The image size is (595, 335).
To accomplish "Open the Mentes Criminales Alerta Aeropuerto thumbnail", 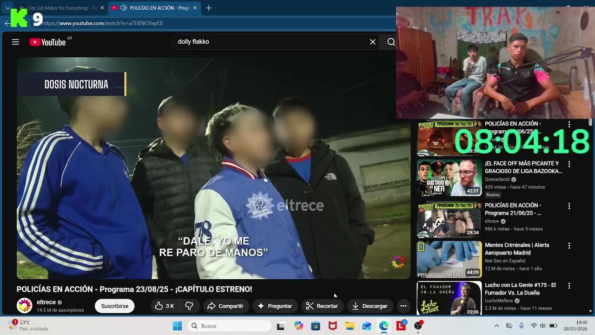I will (449, 259).
